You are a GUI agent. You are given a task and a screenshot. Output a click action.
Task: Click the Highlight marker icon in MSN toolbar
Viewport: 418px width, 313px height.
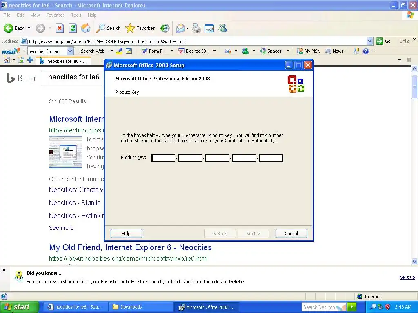120,51
